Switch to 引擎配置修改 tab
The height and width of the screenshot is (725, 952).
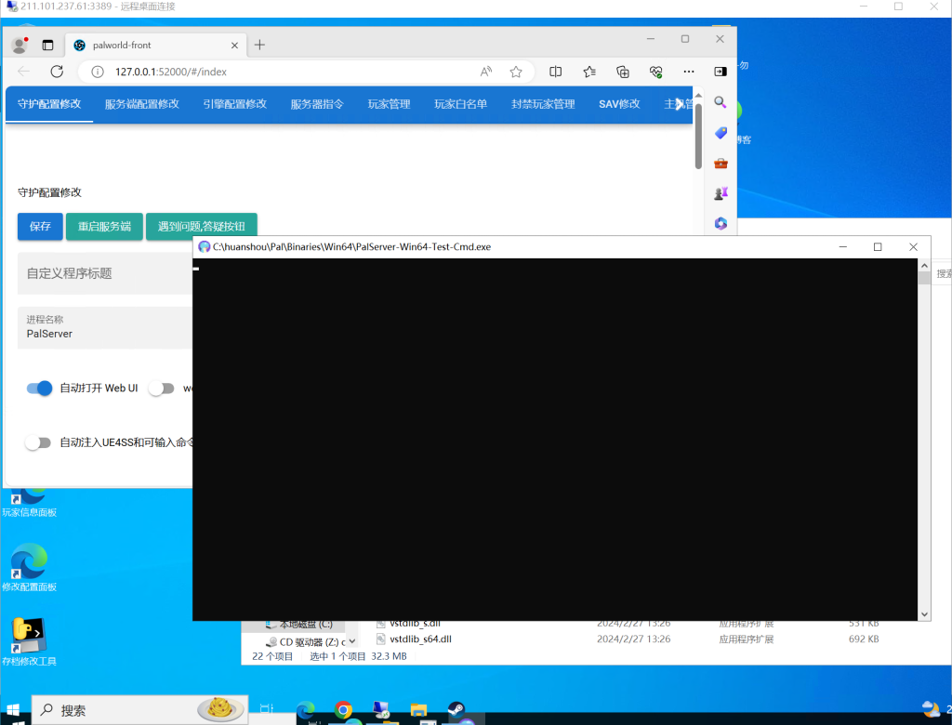tap(235, 104)
